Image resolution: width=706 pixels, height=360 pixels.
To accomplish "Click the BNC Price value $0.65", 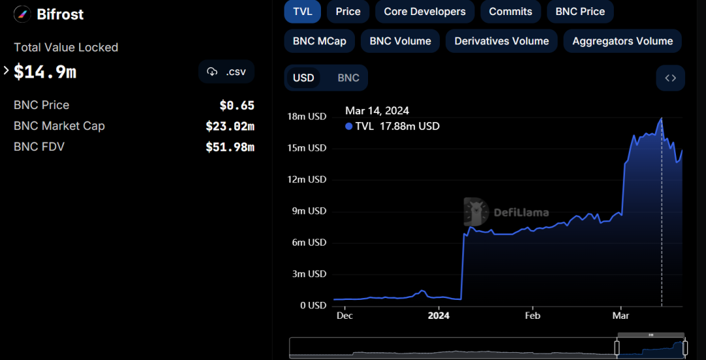I will (237, 105).
